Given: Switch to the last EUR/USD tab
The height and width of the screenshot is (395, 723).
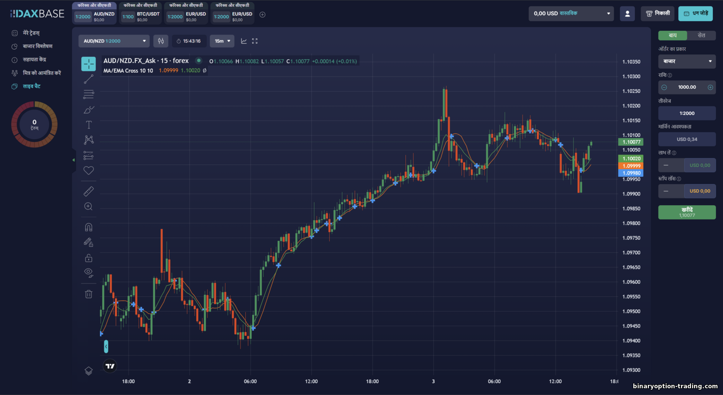Looking at the screenshot, I should click(x=232, y=13).
